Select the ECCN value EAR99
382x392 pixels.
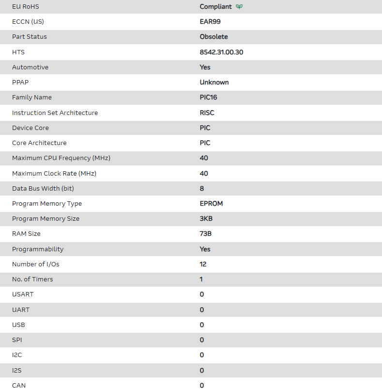coord(210,22)
